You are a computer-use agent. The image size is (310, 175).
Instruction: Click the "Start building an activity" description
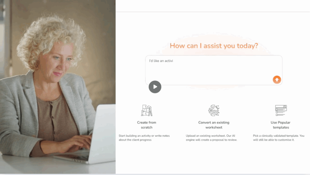[144, 138]
